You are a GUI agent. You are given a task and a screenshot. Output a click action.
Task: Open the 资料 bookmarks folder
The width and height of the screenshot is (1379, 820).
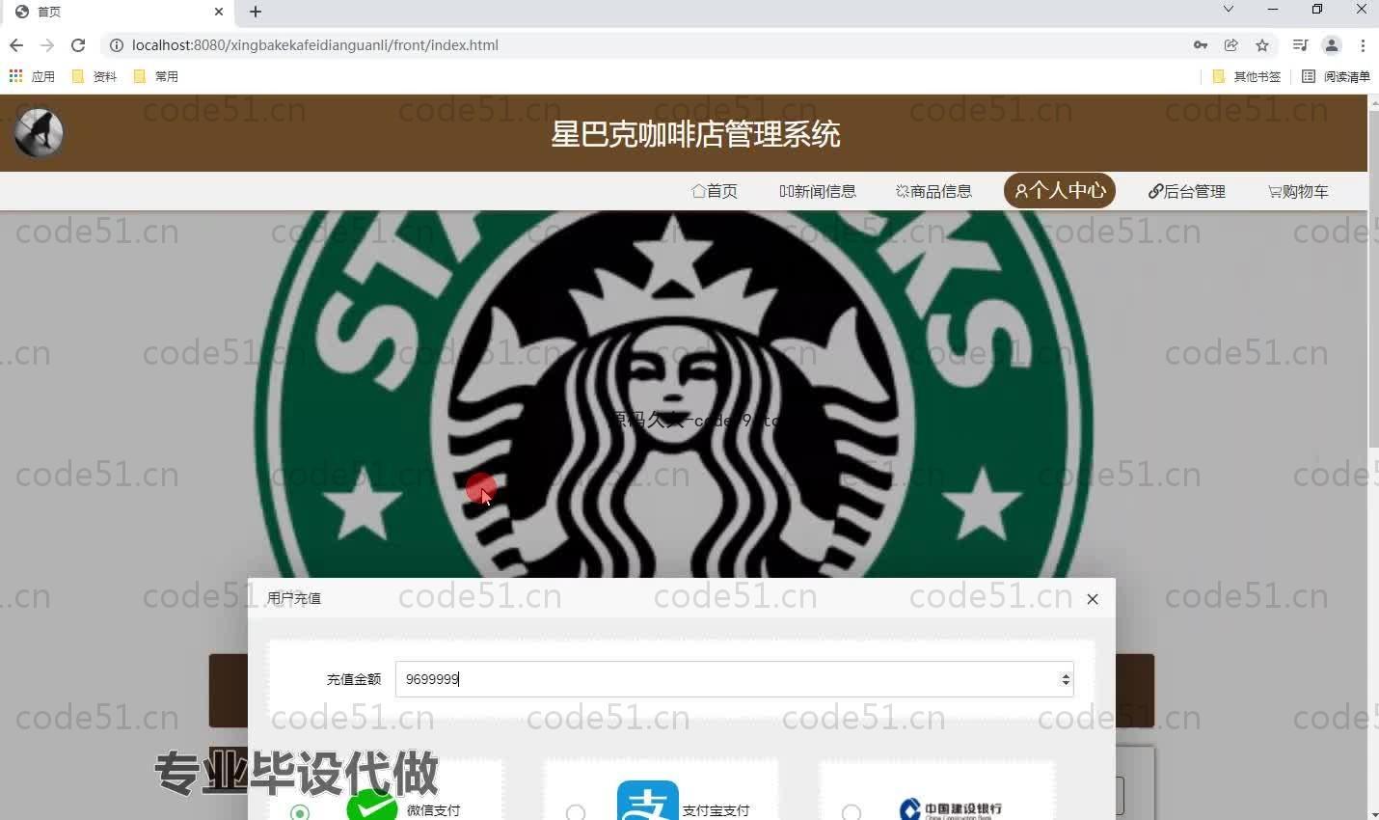coord(95,76)
